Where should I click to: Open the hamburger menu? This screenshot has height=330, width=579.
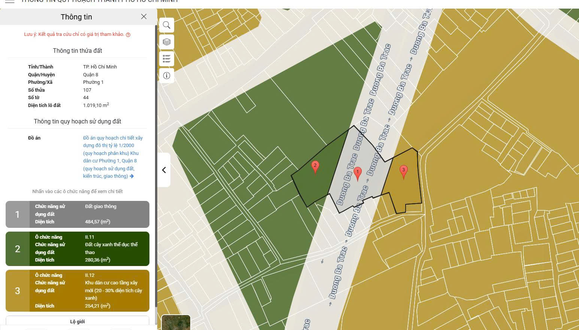10,1
